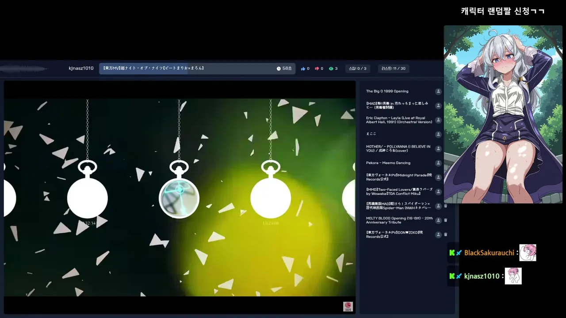The image size is (566, 318).
Task: Click the thumbs-down dislike icon
Action: point(317,68)
